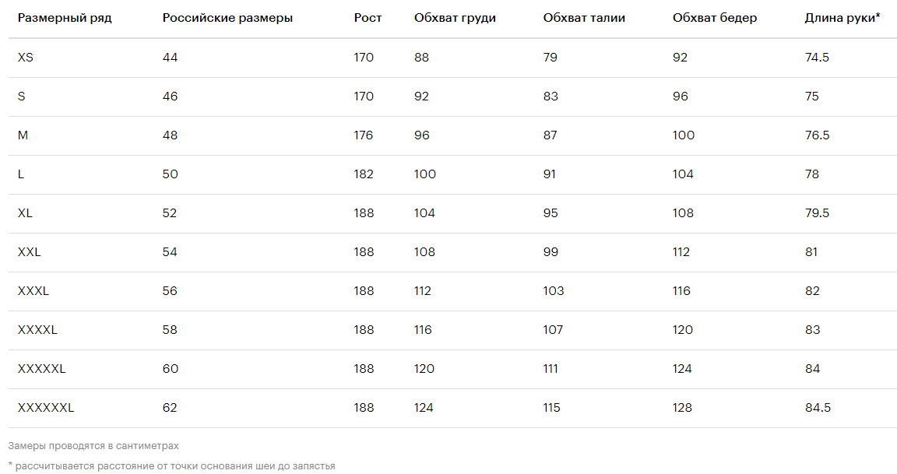Select the XL size row label
Viewport: 897px width, 474px height.
25,212
